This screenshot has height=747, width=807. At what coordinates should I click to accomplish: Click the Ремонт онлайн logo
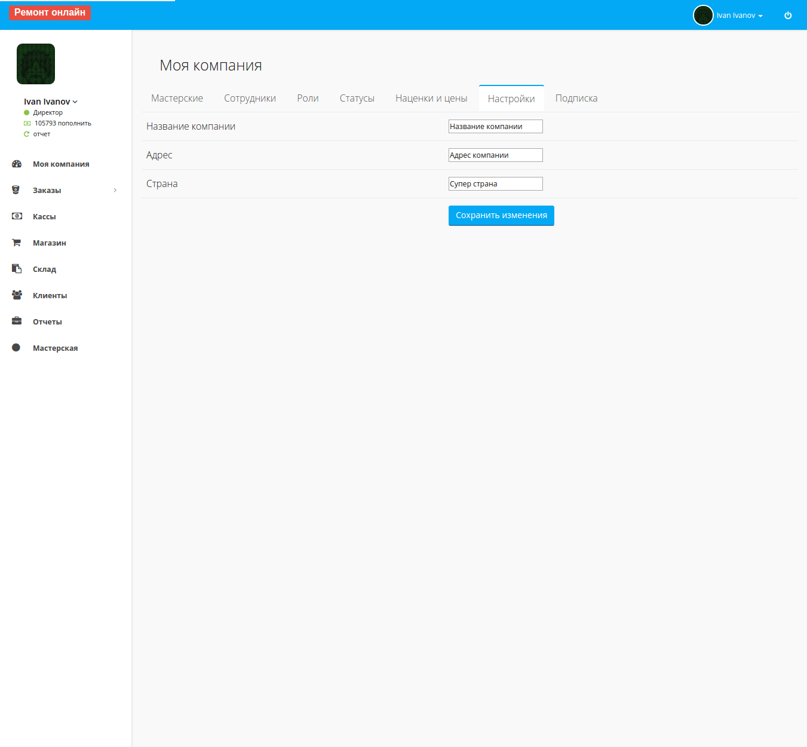click(50, 13)
